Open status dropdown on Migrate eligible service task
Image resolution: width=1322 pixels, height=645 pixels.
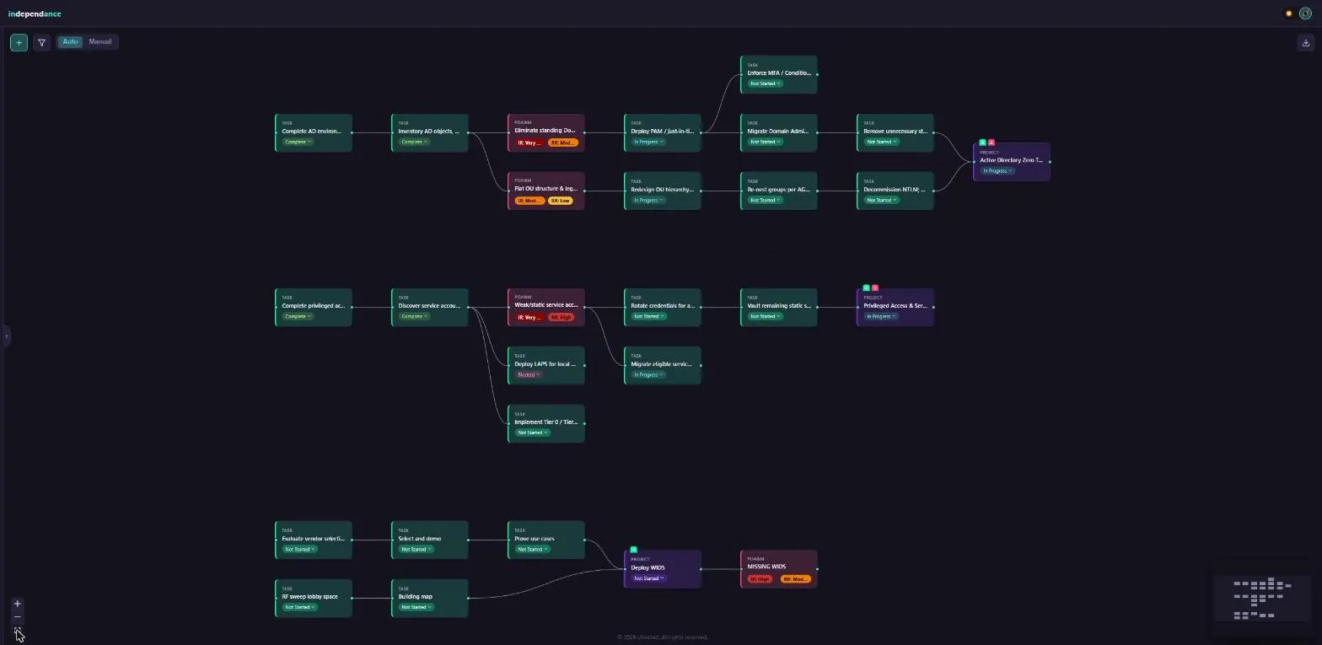click(648, 374)
